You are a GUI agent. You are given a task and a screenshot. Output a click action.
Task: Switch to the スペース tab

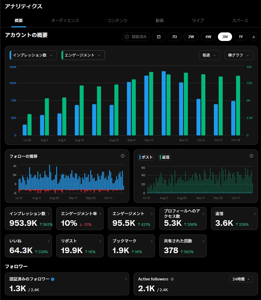pos(240,20)
